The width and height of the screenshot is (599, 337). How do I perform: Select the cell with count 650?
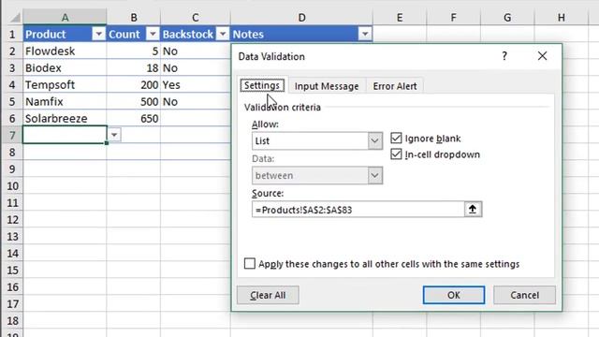(134, 118)
